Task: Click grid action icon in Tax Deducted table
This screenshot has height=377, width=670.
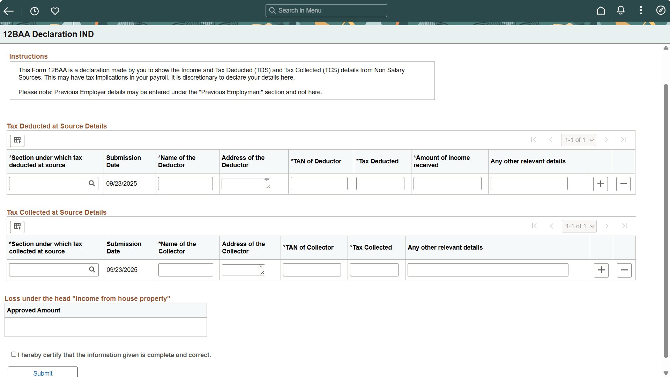Action: click(17, 141)
